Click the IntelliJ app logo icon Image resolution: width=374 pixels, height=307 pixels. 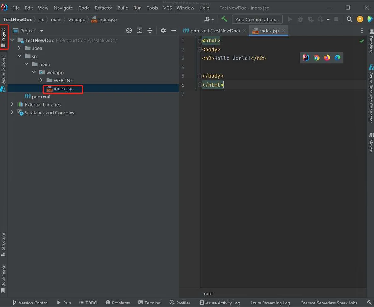click(4, 8)
